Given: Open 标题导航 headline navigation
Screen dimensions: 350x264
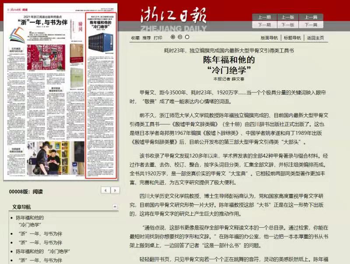Looking at the screenshot, I should coord(292,38).
